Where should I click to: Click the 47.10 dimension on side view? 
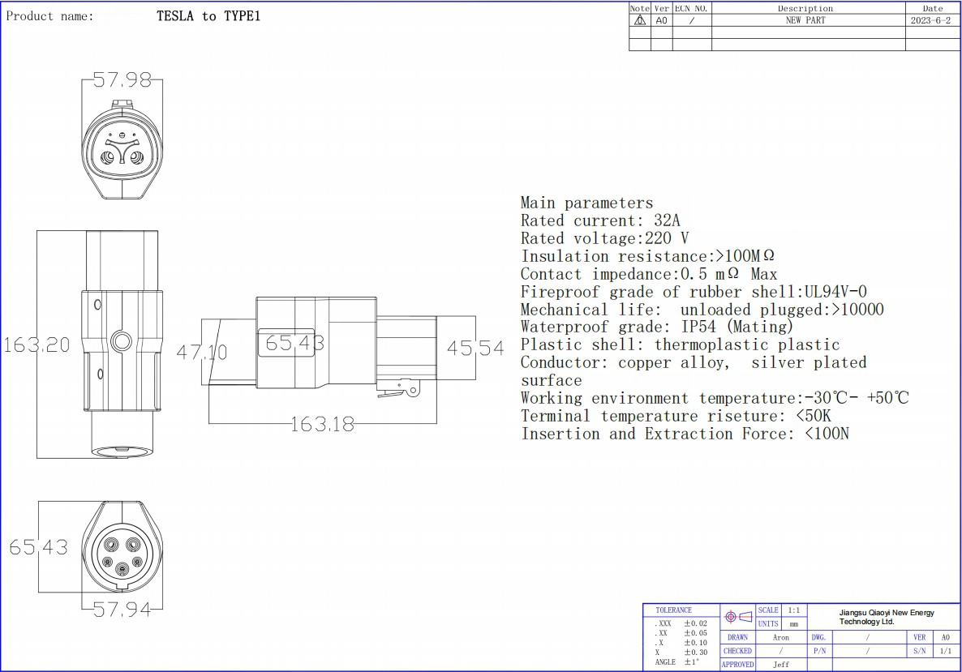202,352
